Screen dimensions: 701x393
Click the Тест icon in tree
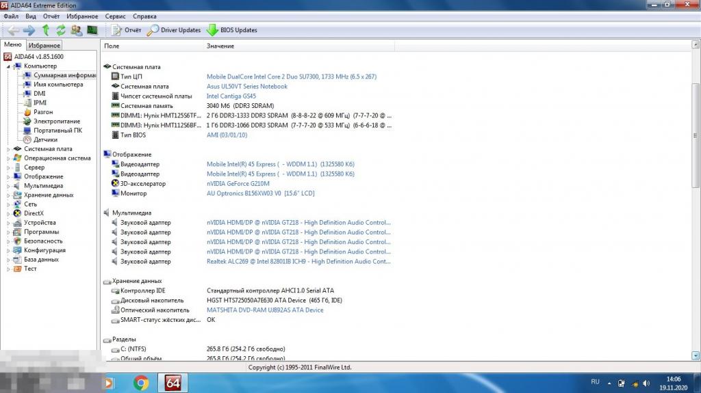click(x=17, y=269)
